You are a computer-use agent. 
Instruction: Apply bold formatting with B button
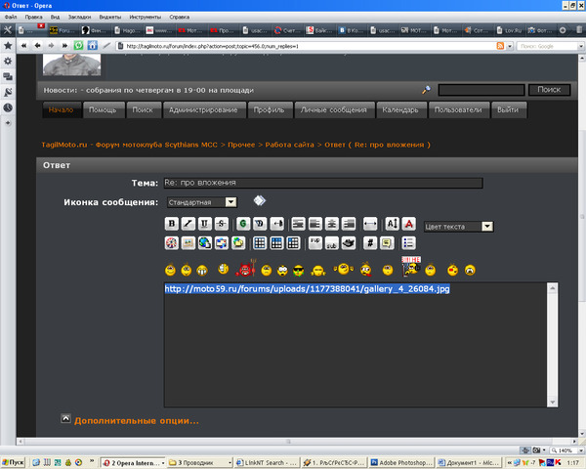coord(172,224)
